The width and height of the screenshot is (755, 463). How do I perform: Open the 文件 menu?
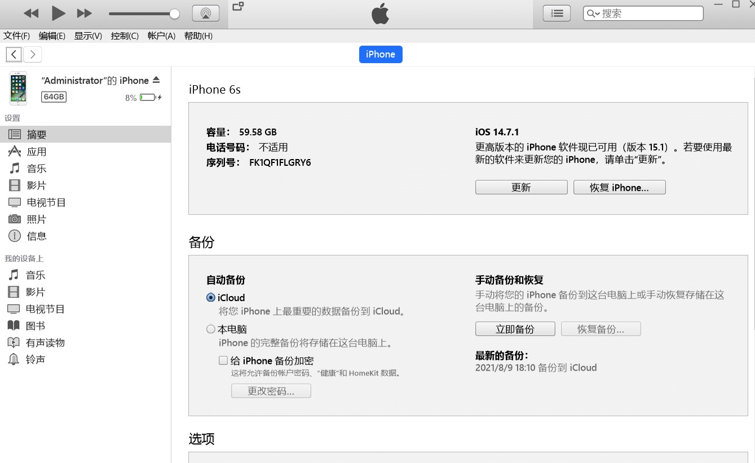(x=16, y=36)
